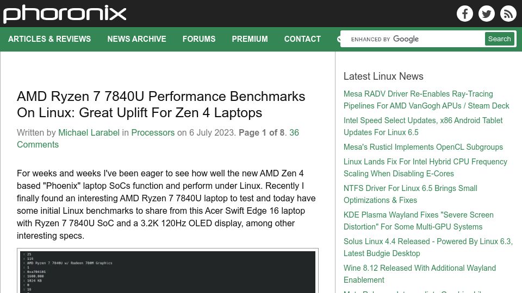Screen dimensions: 522x293
Task: Open Wine 8.12 Released news link
Action: (x=419, y=273)
